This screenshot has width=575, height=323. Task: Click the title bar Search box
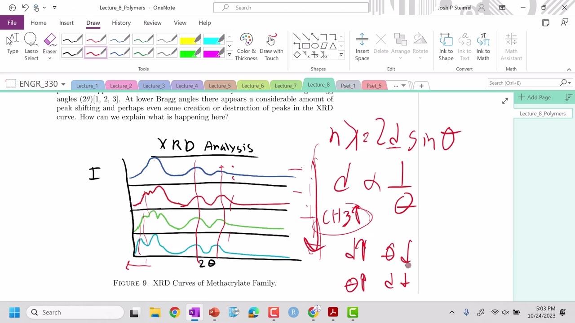[291, 8]
